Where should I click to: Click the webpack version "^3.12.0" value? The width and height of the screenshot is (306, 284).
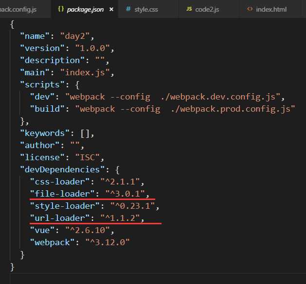pyautogui.click(x=106, y=242)
